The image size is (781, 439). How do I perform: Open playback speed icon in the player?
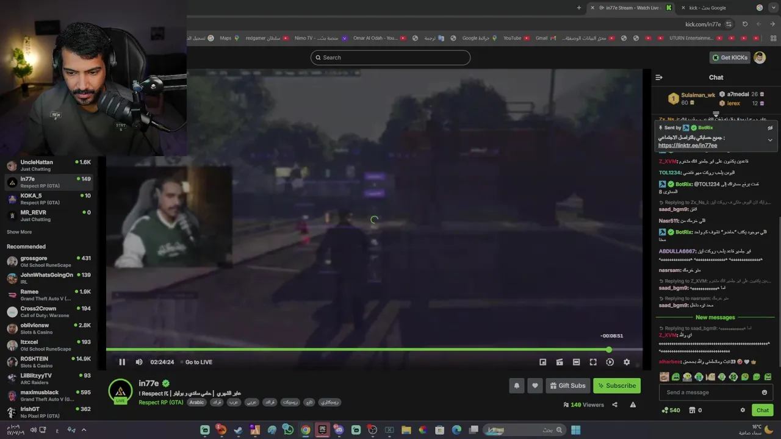pyautogui.click(x=610, y=362)
